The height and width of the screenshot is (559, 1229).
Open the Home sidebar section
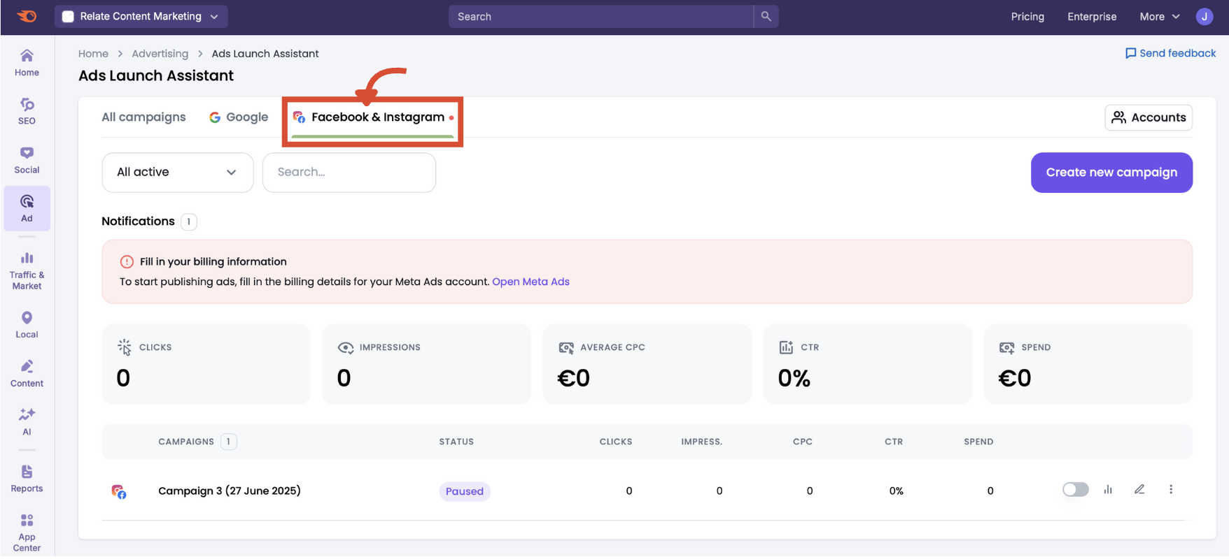(27, 62)
